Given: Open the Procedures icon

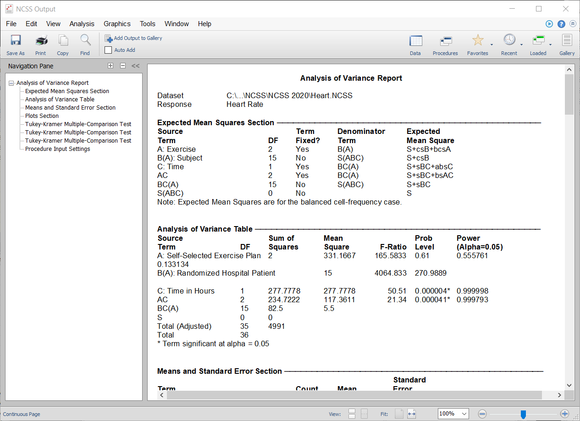Looking at the screenshot, I should [x=445, y=44].
